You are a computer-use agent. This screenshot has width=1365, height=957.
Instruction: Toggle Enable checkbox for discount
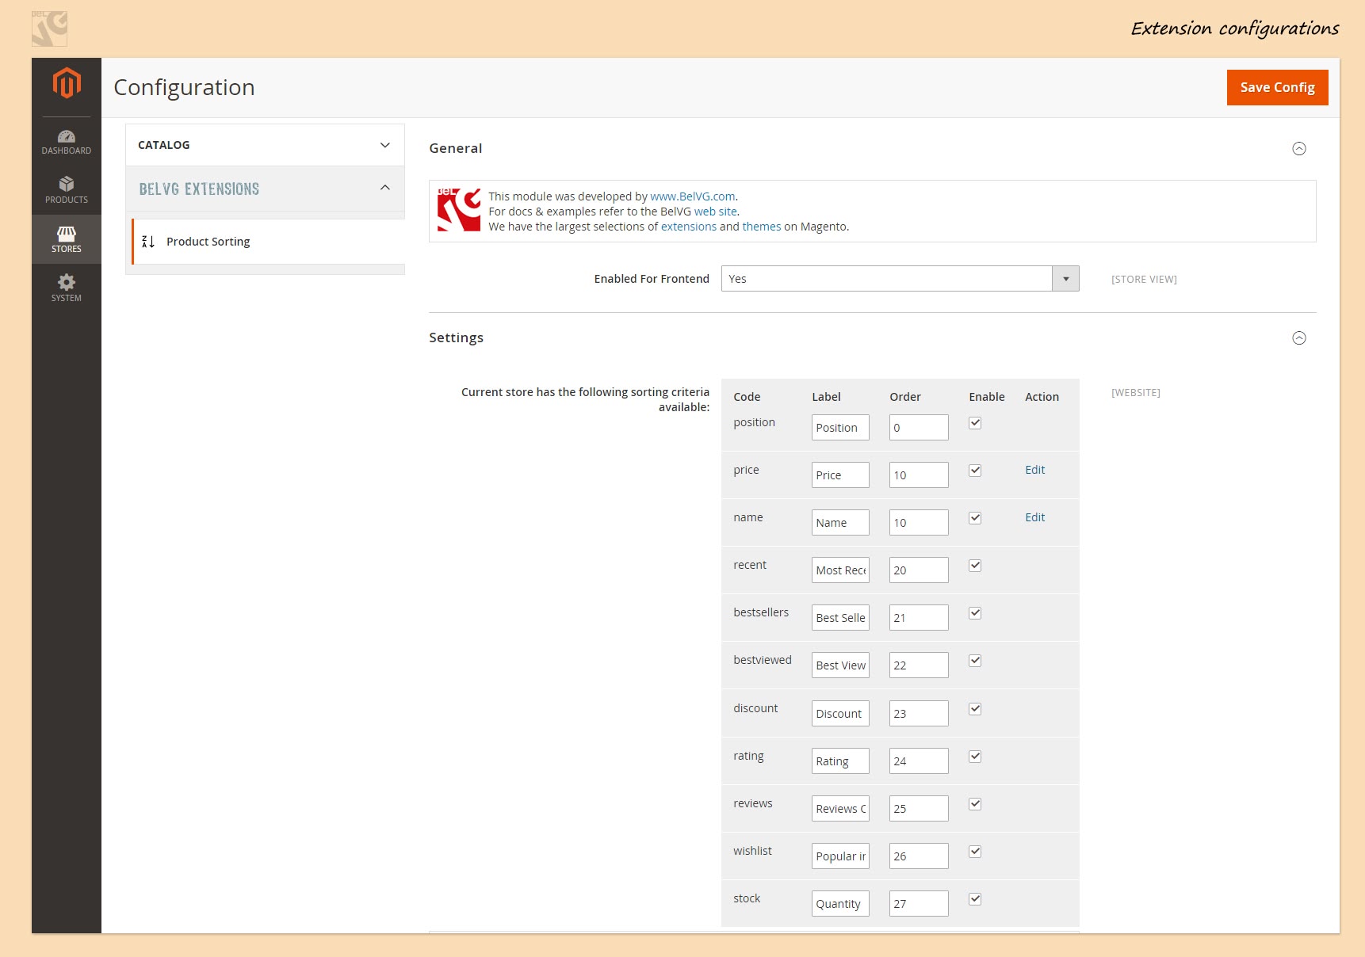(x=975, y=709)
